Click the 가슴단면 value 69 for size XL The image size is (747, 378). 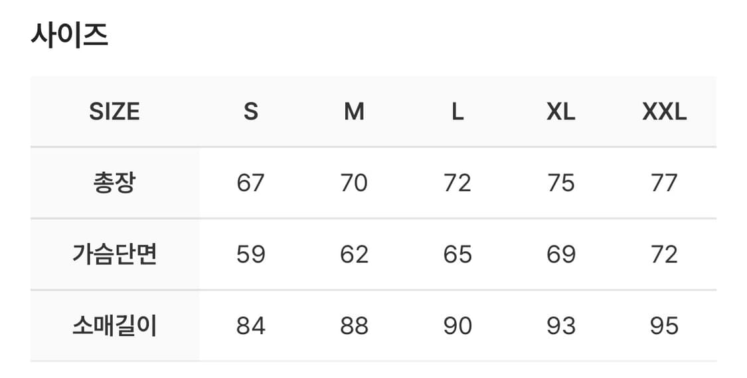(561, 255)
